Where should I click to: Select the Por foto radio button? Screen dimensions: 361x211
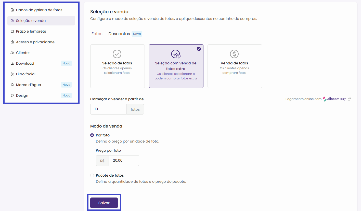(x=92, y=135)
